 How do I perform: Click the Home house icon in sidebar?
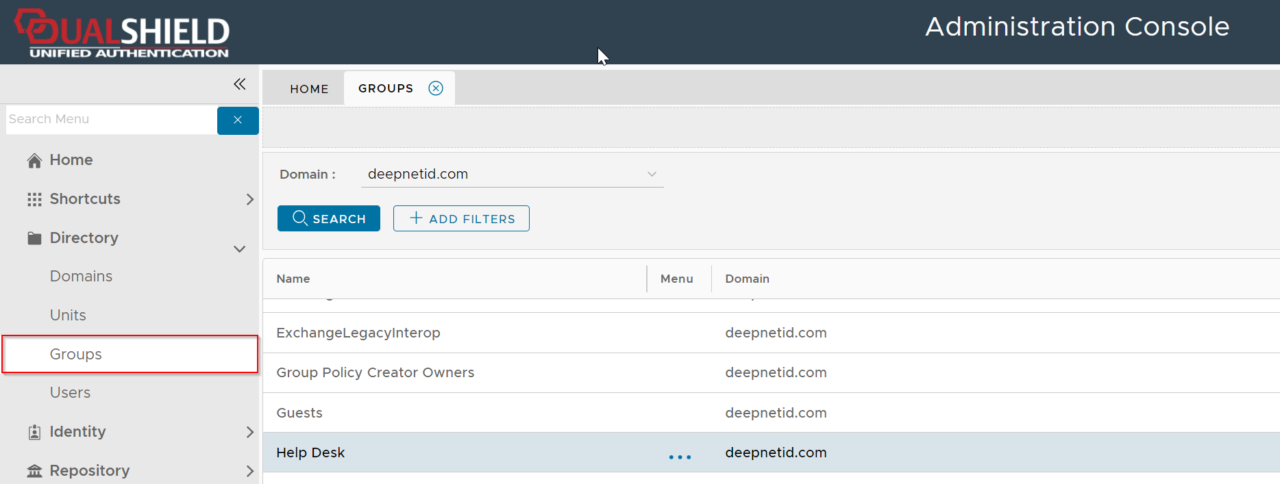[x=34, y=160]
